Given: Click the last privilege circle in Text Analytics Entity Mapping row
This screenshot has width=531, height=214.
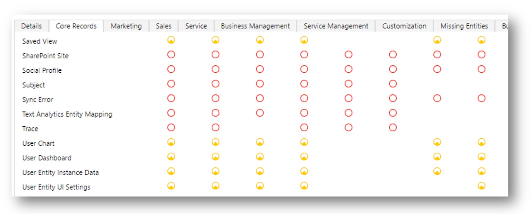Looking at the screenshot, I should (393, 113).
